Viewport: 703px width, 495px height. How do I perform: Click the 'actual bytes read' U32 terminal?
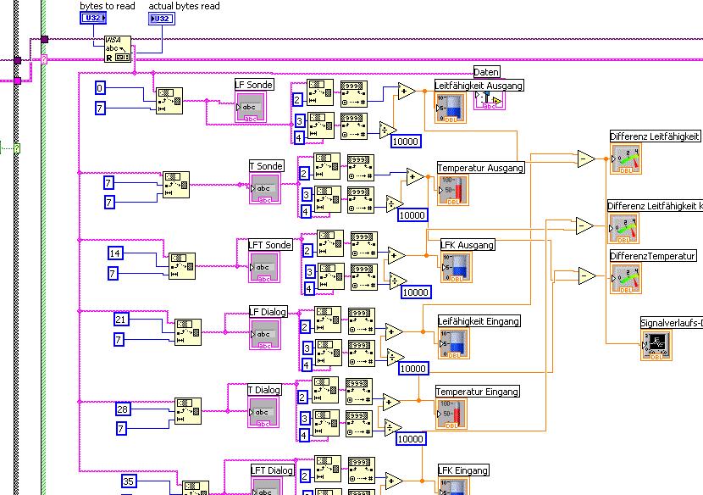(x=162, y=19)
